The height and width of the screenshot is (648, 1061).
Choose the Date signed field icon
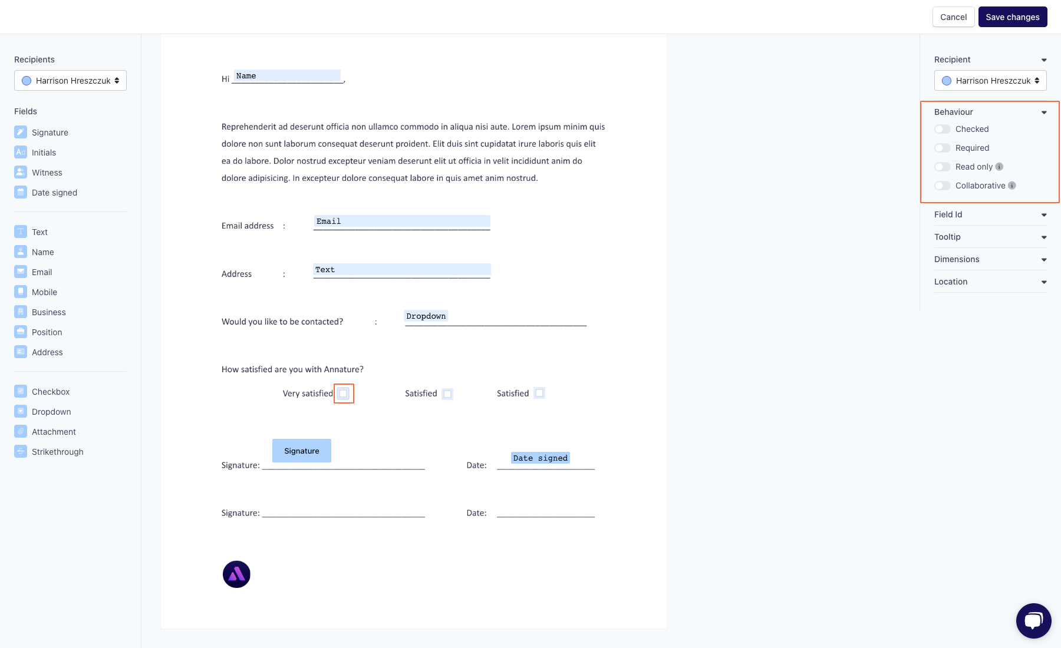coord(20,192)
